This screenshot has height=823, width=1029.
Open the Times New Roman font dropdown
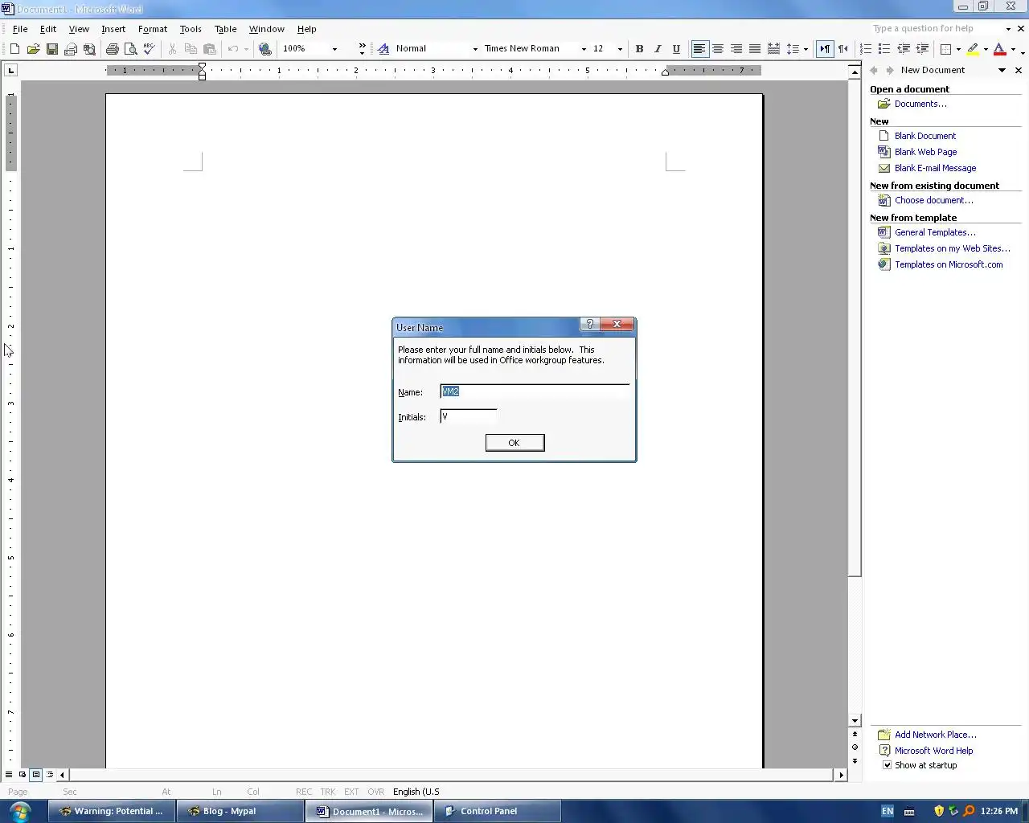[x=584, y=49]
